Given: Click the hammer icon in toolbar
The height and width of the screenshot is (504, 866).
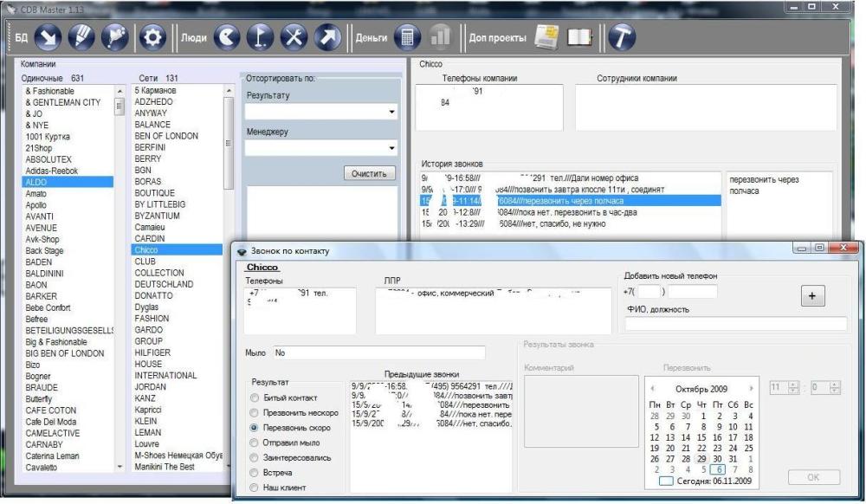Looking at the screenshot, I should [x=621, y=37].
